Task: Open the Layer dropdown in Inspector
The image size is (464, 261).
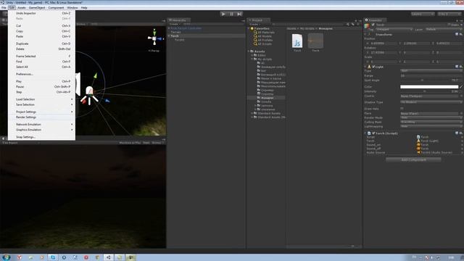Action: 444,30
